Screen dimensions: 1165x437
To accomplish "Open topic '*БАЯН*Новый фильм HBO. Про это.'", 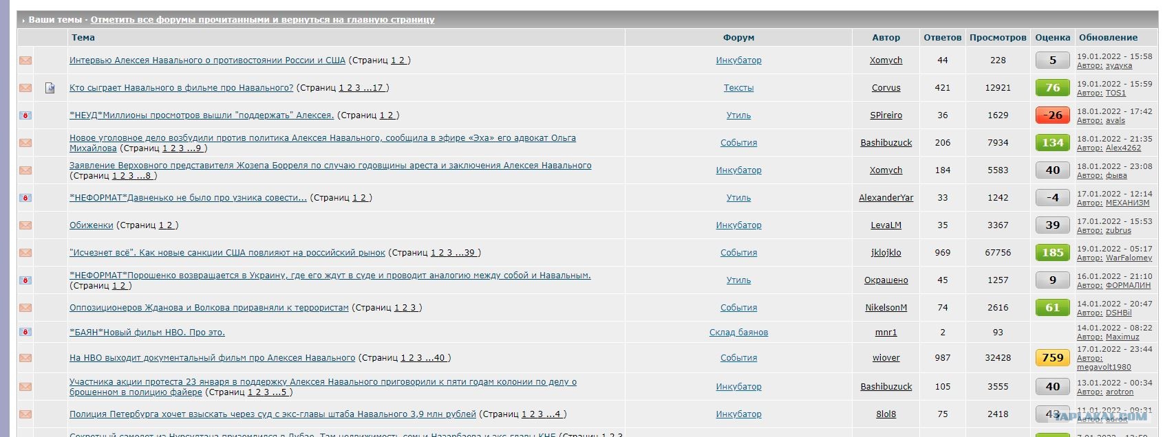I will click(147, 333).
